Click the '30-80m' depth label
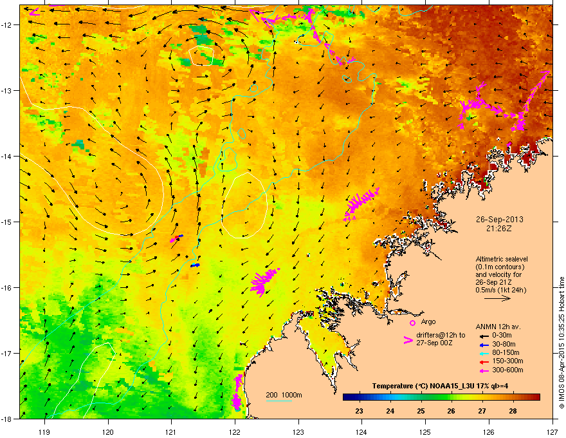Viewport: 566px width, 438px height. [x=504, y=344]
